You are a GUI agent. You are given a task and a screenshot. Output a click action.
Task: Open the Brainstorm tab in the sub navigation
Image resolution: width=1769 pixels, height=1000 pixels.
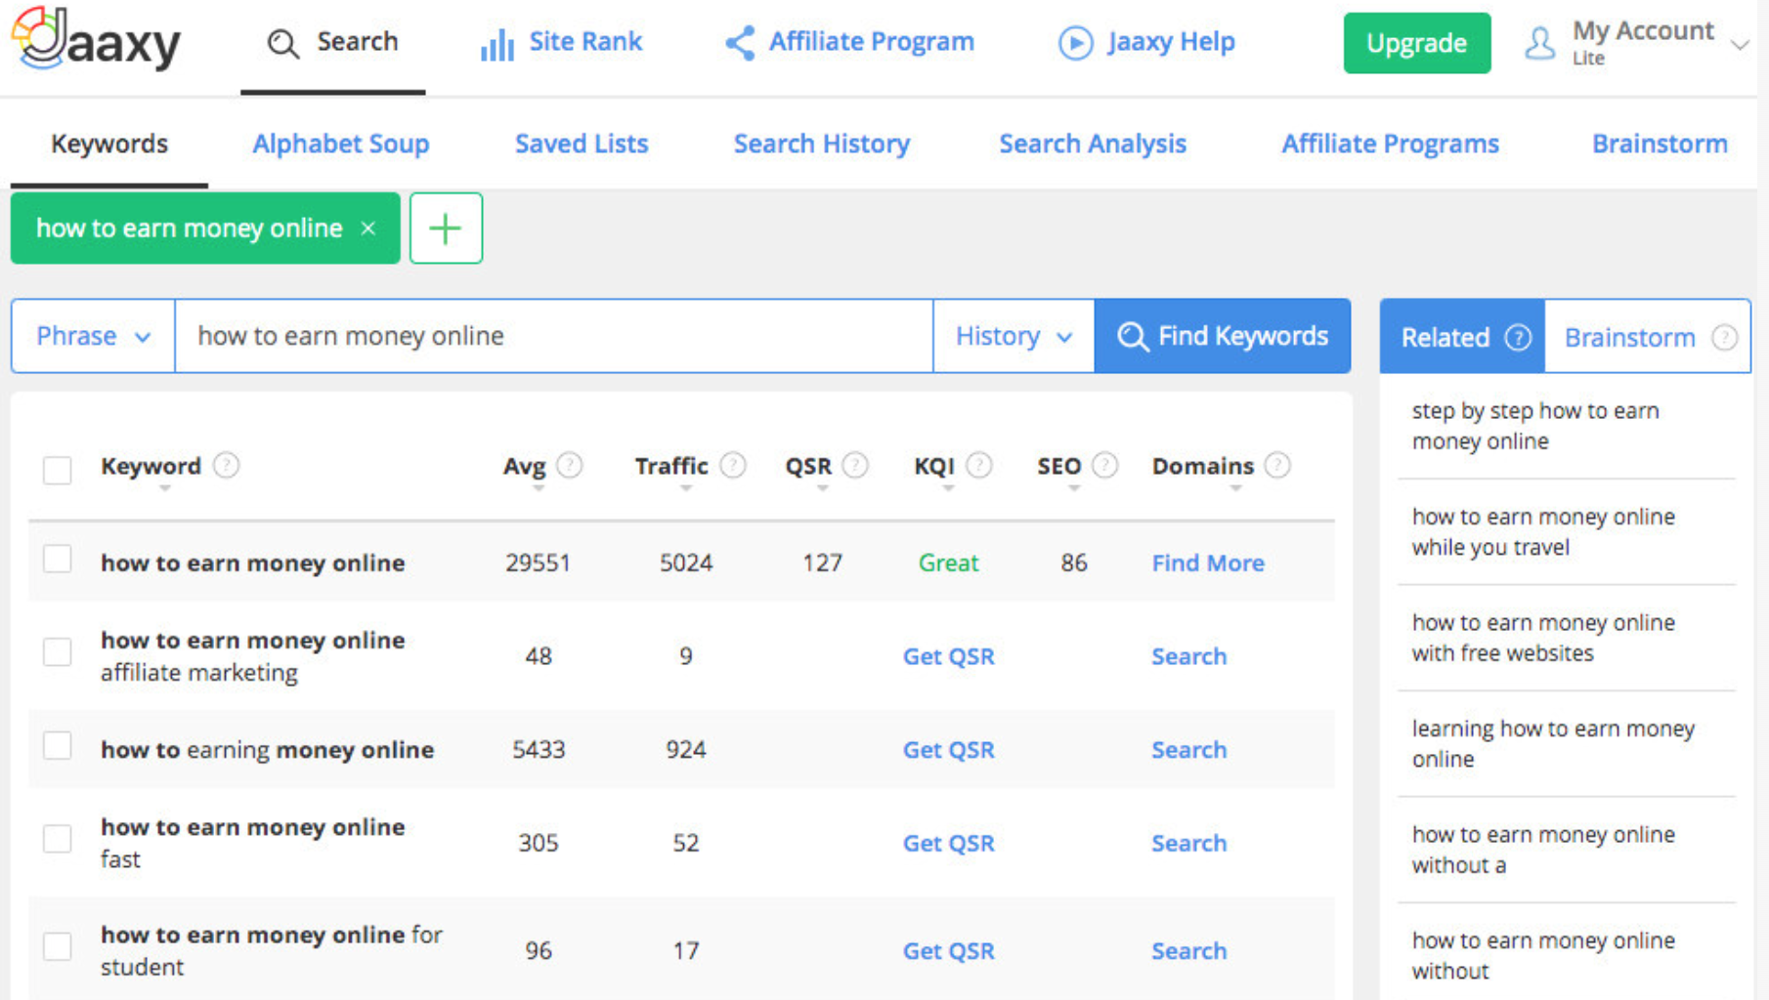(1660, 144)
